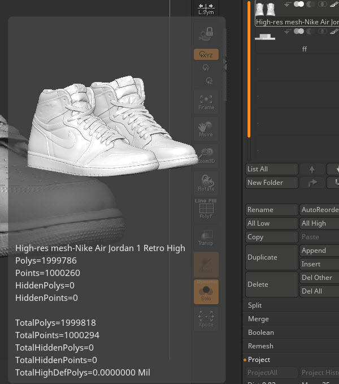
Task: Toggle union boolean mode on second subtool
Action: [299, 31]
